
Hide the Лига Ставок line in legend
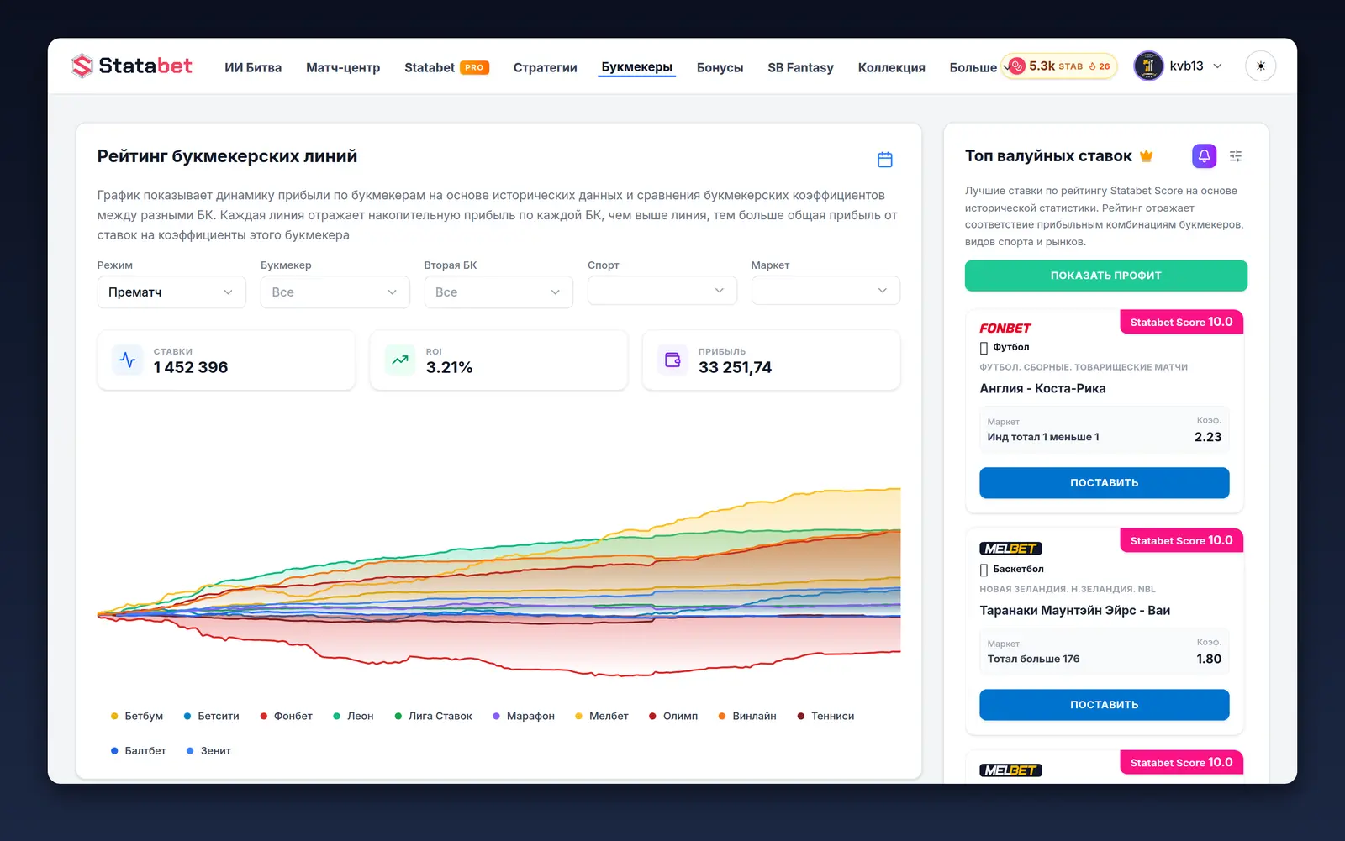(434, 716)
